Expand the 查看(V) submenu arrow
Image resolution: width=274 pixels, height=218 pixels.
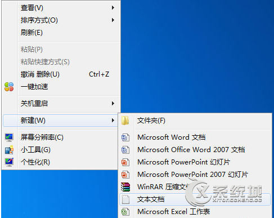pos(113,8)
